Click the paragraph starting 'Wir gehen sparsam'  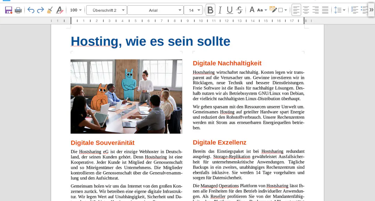249,117
